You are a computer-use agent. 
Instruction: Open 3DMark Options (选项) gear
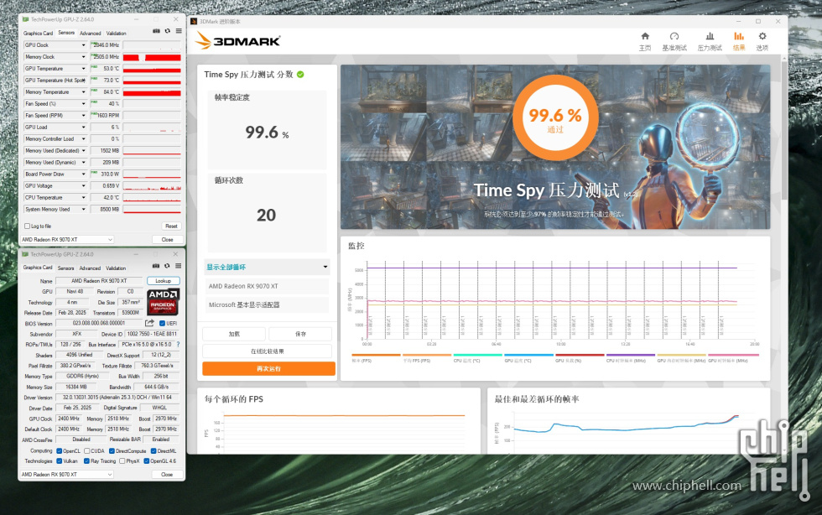coord(762,41)
